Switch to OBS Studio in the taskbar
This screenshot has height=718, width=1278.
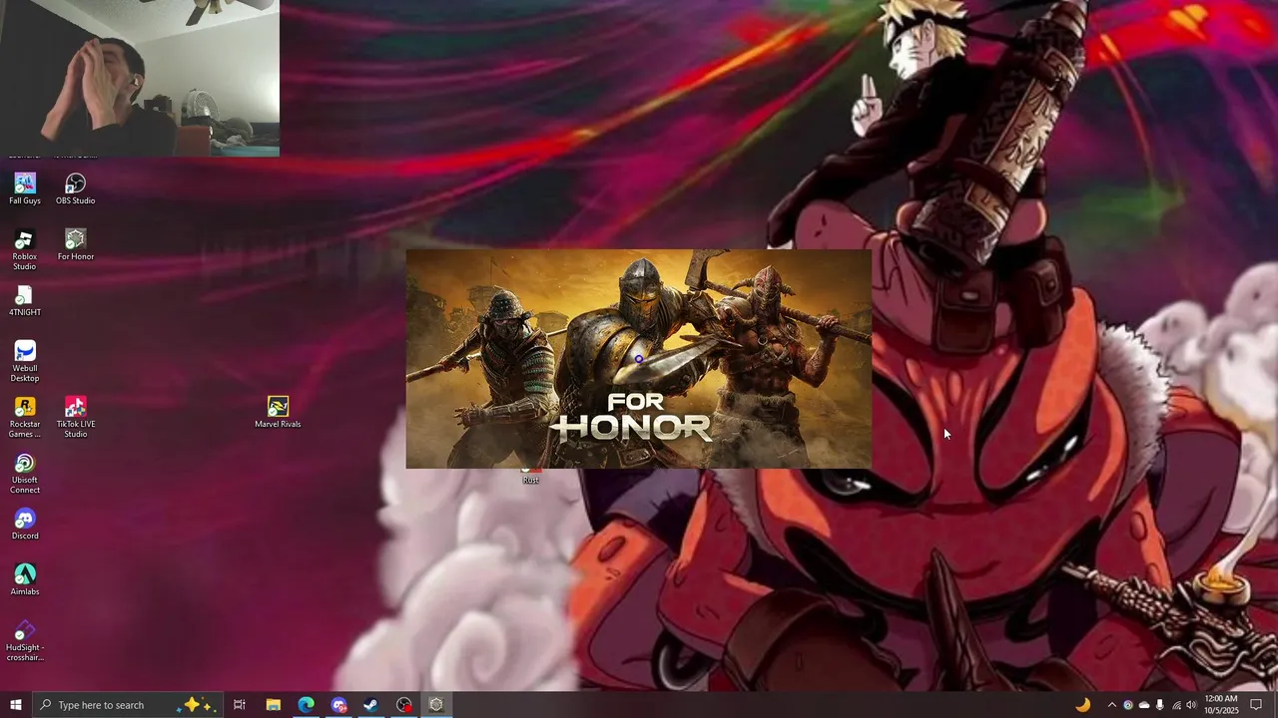403,705
